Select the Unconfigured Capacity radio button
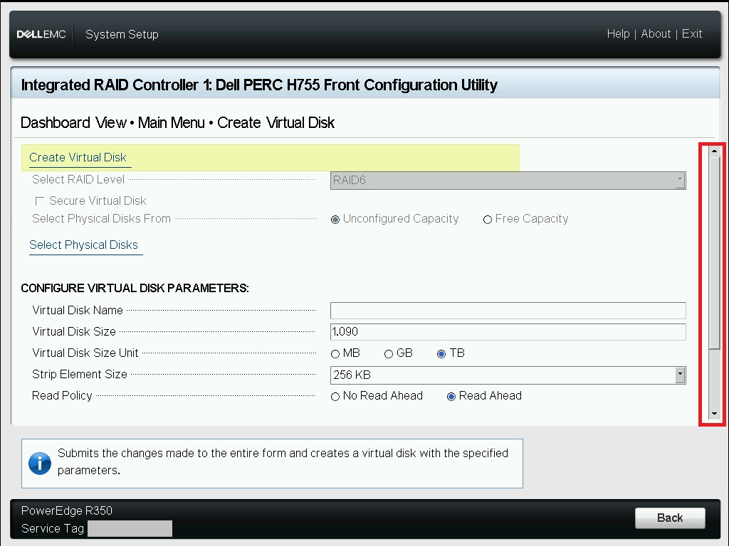This screenshot has height=546, width=729. click(335, 220)
